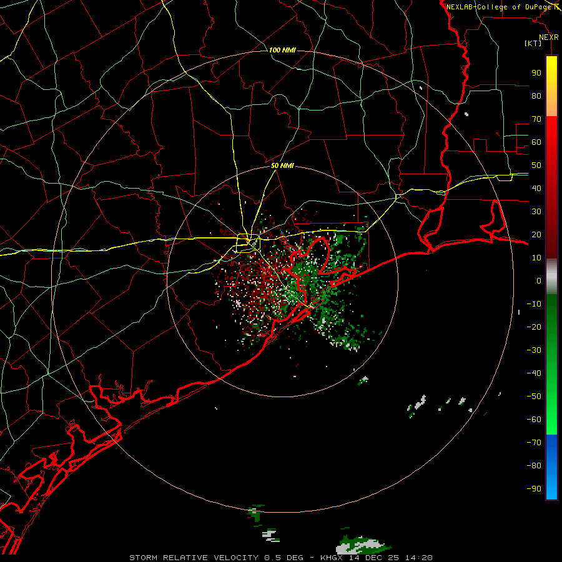The image size is (562, 562).
Task: Select the 30 tick label on scale
Action: coord(536,212)
